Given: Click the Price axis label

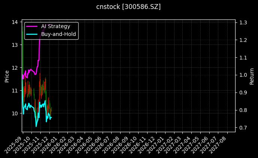Looking at the screenshot, I should pos(7,76).
